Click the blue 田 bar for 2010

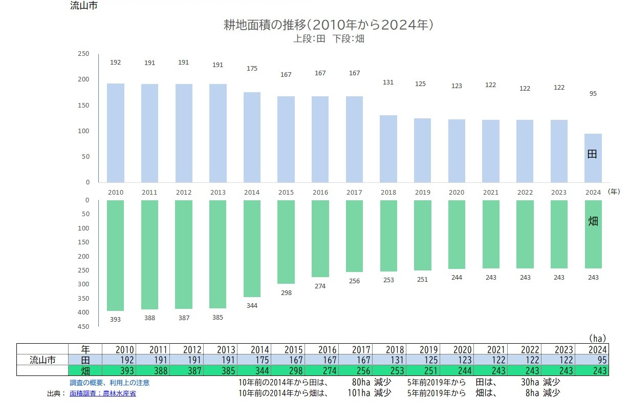[115, 133]
